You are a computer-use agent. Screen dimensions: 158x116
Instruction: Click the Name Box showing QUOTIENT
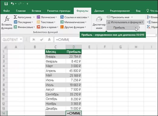[11, 40]
